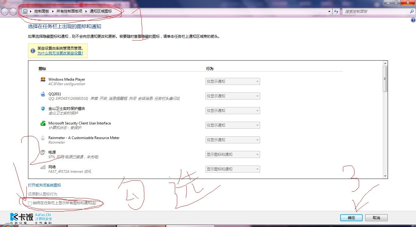
Task: Open behavior dropdown for 金山卫士实时保护模块
Action: tap(233, 111)
